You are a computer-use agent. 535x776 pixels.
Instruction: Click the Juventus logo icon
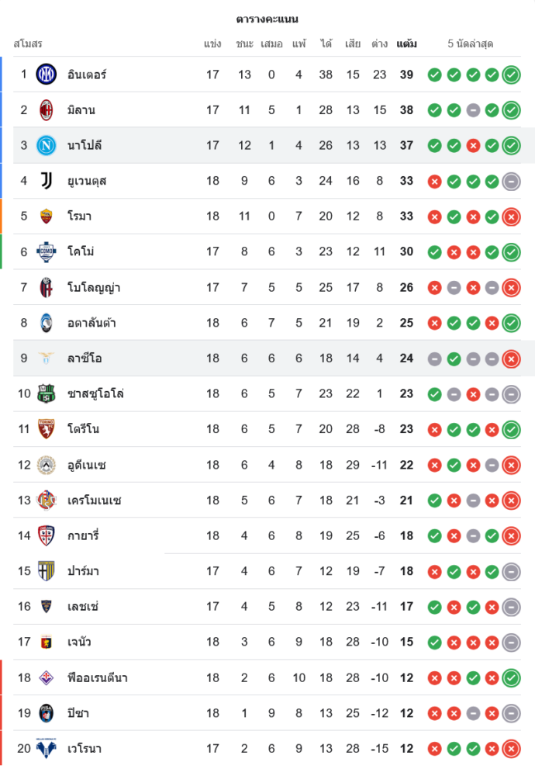click(x=47, y=181)
